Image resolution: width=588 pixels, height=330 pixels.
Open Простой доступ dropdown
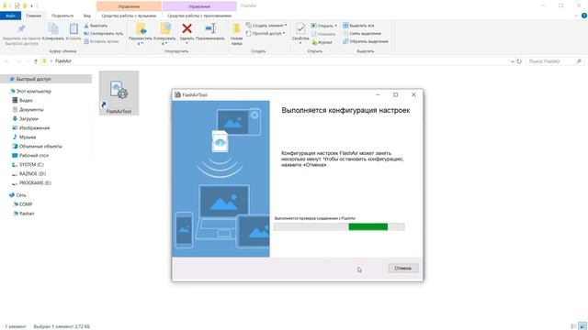[x=266, y=33]
